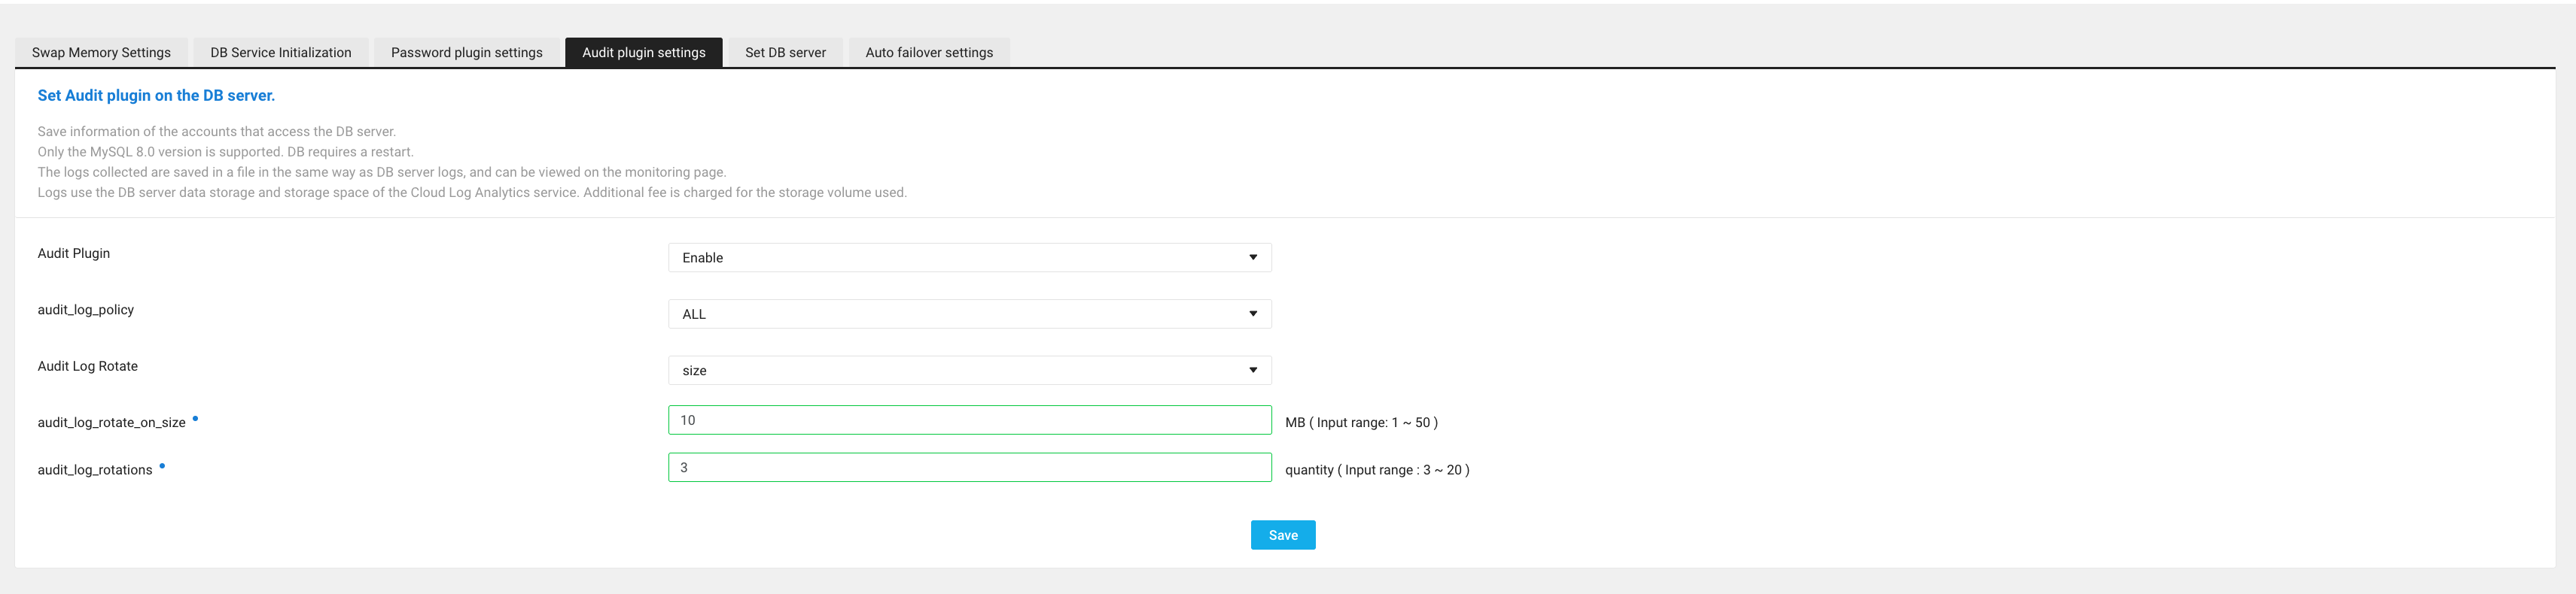Screen dimensions: 2576x594
Task: Expand the audit_log_policy ALL dropdown
Action: (x=970, y=314)
